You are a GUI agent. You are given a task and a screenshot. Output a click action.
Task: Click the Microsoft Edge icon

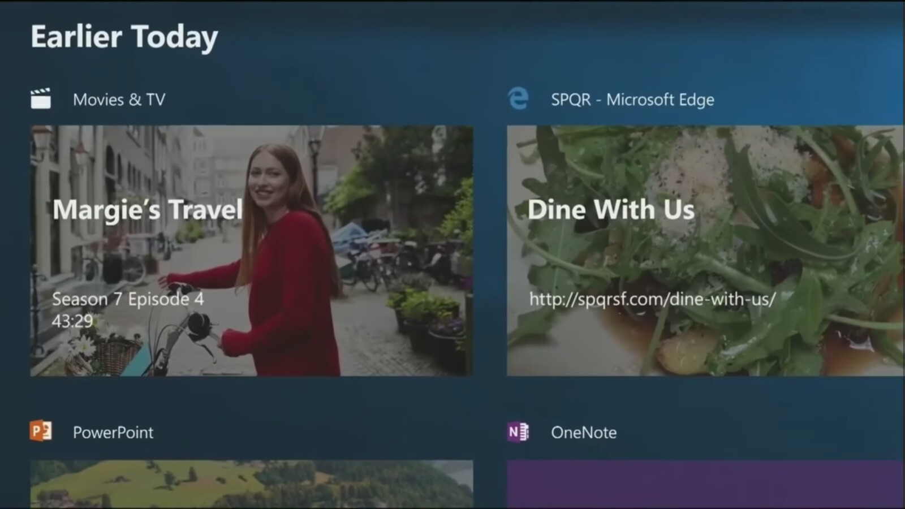tap(518, 98)
